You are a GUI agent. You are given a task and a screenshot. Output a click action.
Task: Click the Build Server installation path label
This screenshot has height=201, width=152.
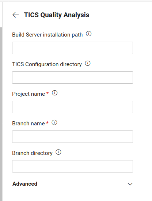[x=47, y=35]
